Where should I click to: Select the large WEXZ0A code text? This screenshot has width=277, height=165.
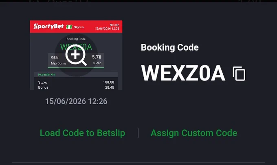click(183, 73)
